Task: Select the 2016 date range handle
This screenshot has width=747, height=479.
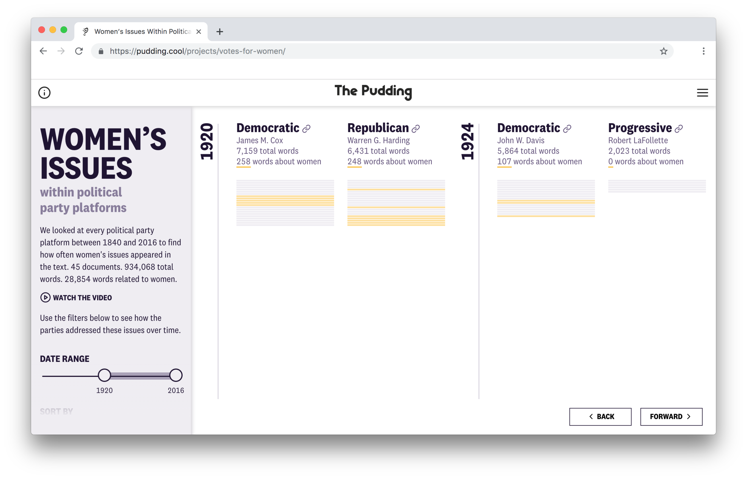Action: pos(176,375)
